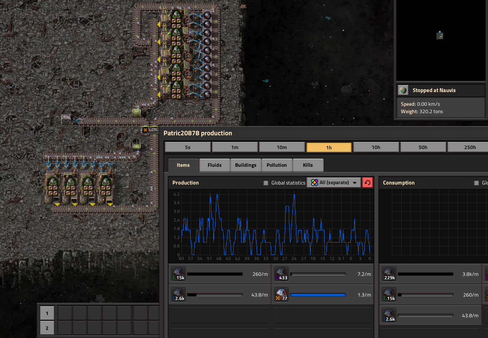This screenshot has width=488, height=338.
Task: Click the black bar of the 260/m Production row
Action: click(215, 274)
